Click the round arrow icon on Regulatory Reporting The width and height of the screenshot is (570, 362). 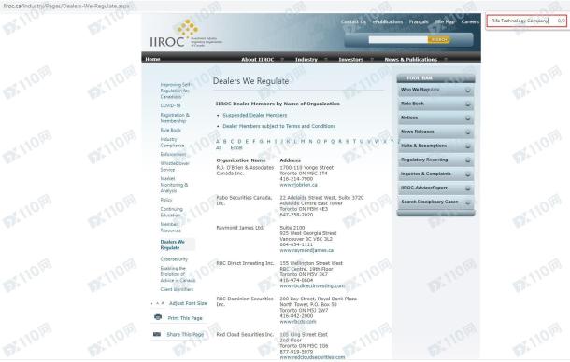pyautogui.click(x=468, y=160)
